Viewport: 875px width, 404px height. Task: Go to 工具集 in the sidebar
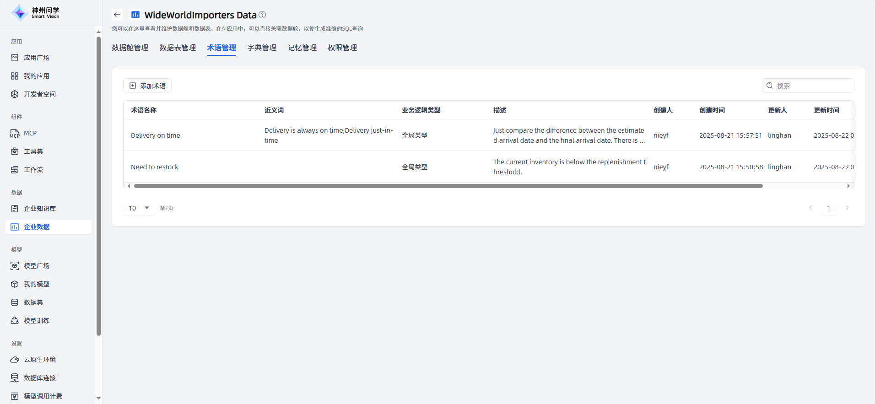pyautogui.click(x=33, y=151)
